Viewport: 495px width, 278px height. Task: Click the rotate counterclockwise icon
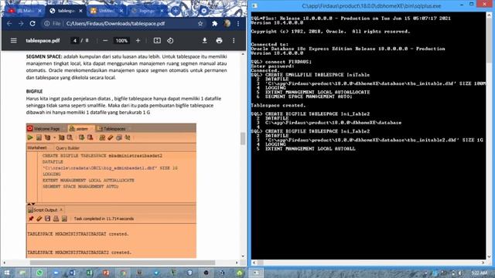tap(170, 41)
